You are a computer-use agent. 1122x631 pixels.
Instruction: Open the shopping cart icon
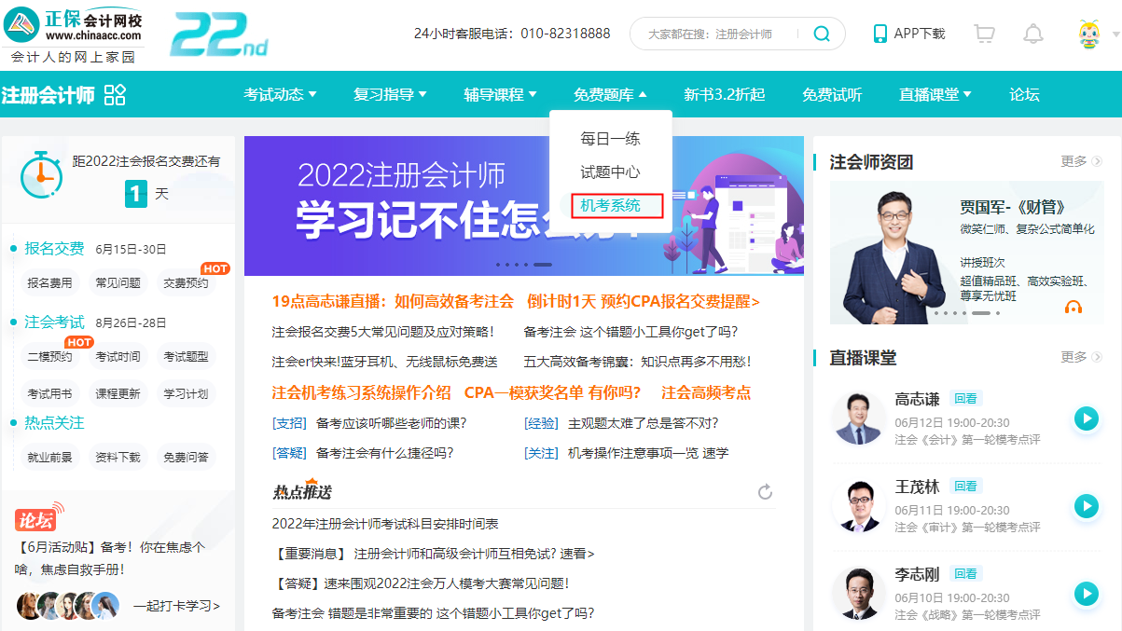[984, 34]
